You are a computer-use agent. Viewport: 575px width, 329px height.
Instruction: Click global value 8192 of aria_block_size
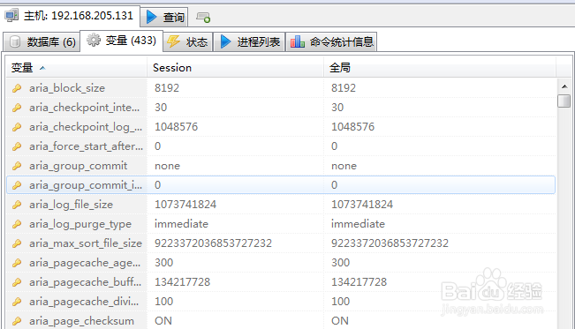(344, 88)
